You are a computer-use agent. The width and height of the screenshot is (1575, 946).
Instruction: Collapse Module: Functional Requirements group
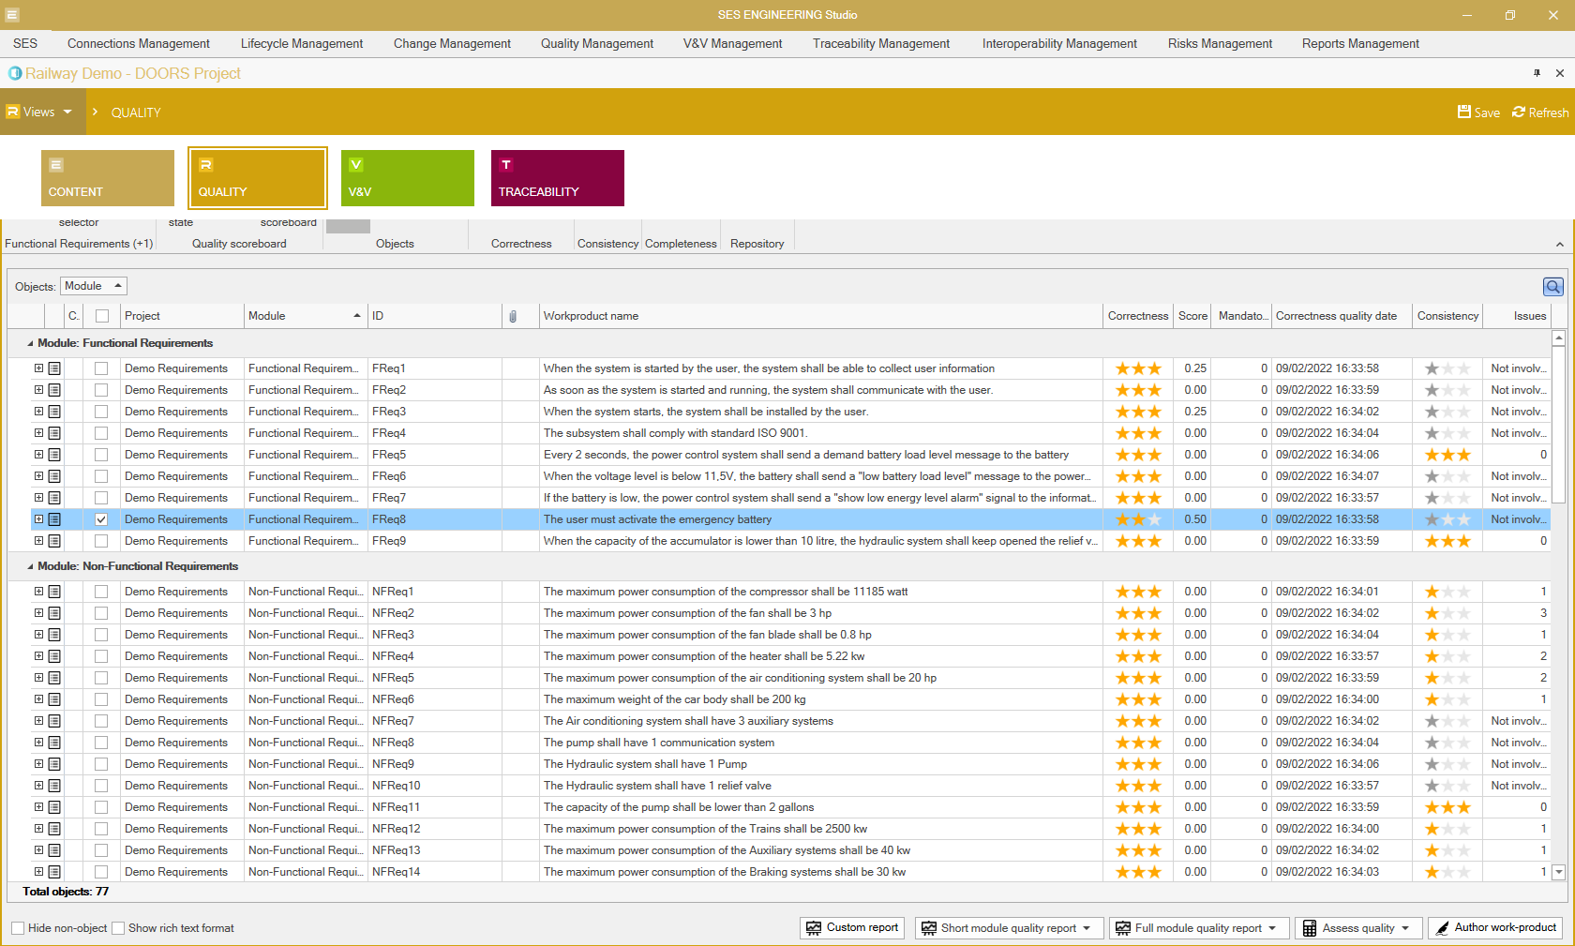click(x=30, y=343)
